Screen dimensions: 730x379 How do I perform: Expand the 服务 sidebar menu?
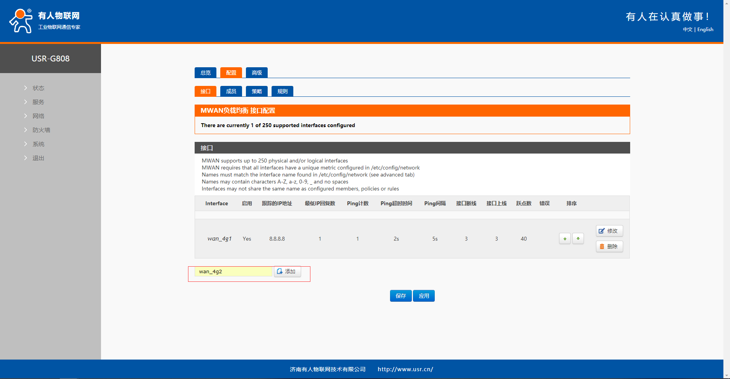tap(38, 102)
